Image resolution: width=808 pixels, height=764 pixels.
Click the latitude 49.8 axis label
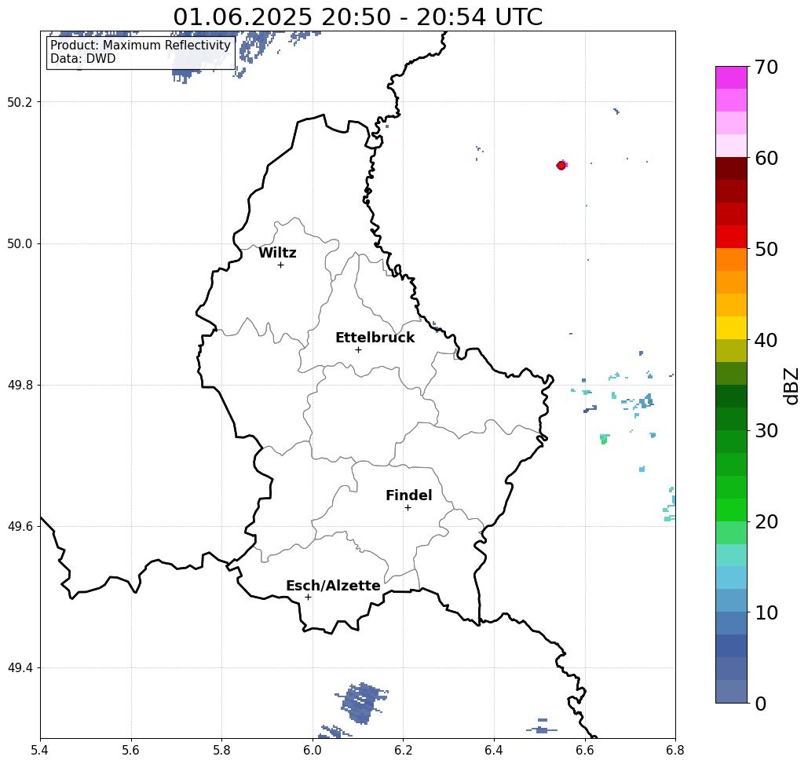click(20, 385)
